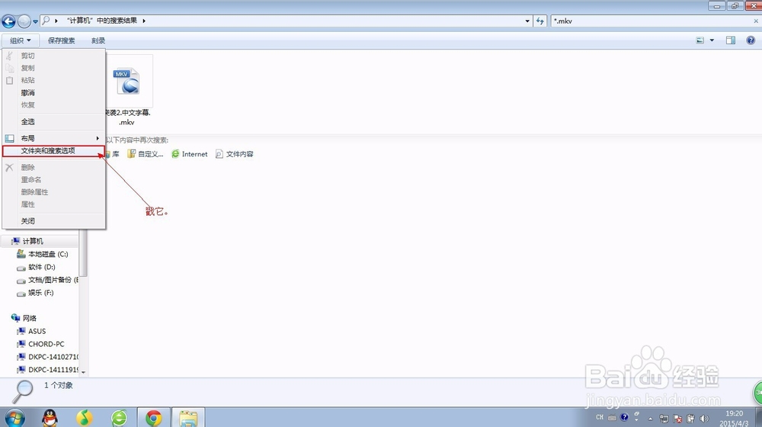The width and height of the screenshot is (762, 427).
Task: Select 软件 (D:) drive
Action: coord(37,267)
